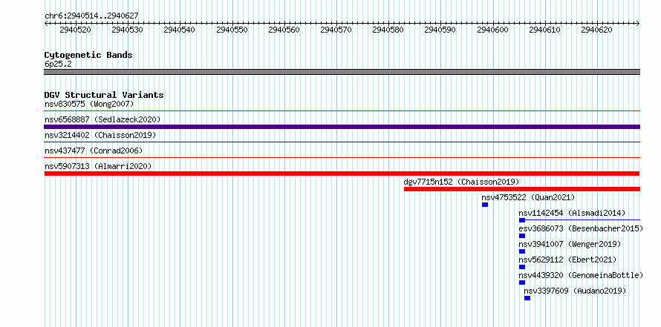
Task: Click the blue nsv3941007 variant block
Action: click(x=522, y=251)
